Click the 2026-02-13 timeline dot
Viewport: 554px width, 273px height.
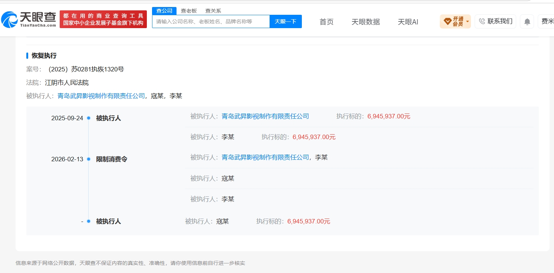[x=89, y=159]
